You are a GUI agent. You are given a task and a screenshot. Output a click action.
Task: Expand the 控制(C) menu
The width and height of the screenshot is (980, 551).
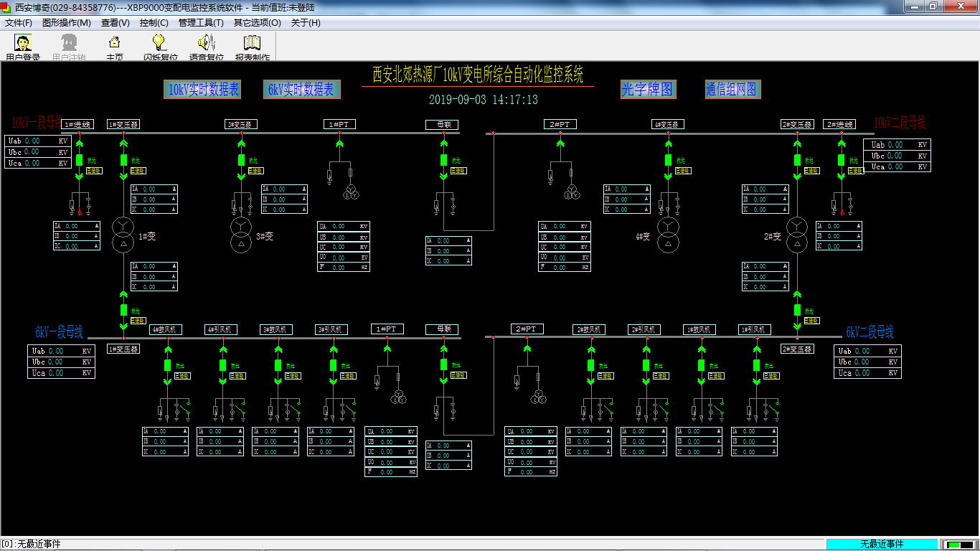[x=154, y=22]
